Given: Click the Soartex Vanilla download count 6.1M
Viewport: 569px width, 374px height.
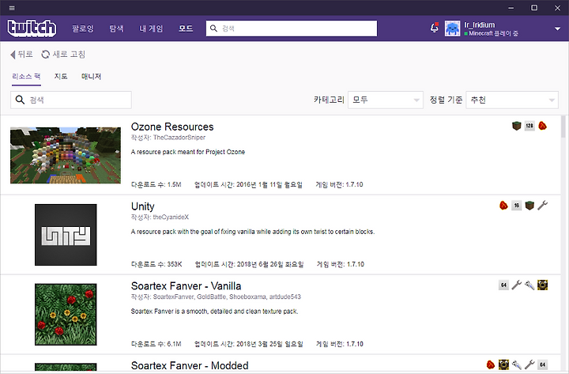Looking at the screenshot, I should click(x=174, y=344).
